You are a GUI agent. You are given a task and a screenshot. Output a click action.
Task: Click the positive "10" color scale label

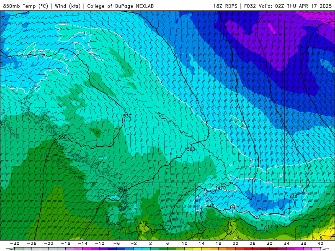pos(185,243)
